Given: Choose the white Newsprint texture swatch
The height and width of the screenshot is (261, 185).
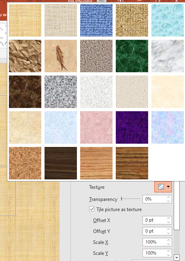Looking at the screenshot, I should pyautogui.click(x=96, y=92).
